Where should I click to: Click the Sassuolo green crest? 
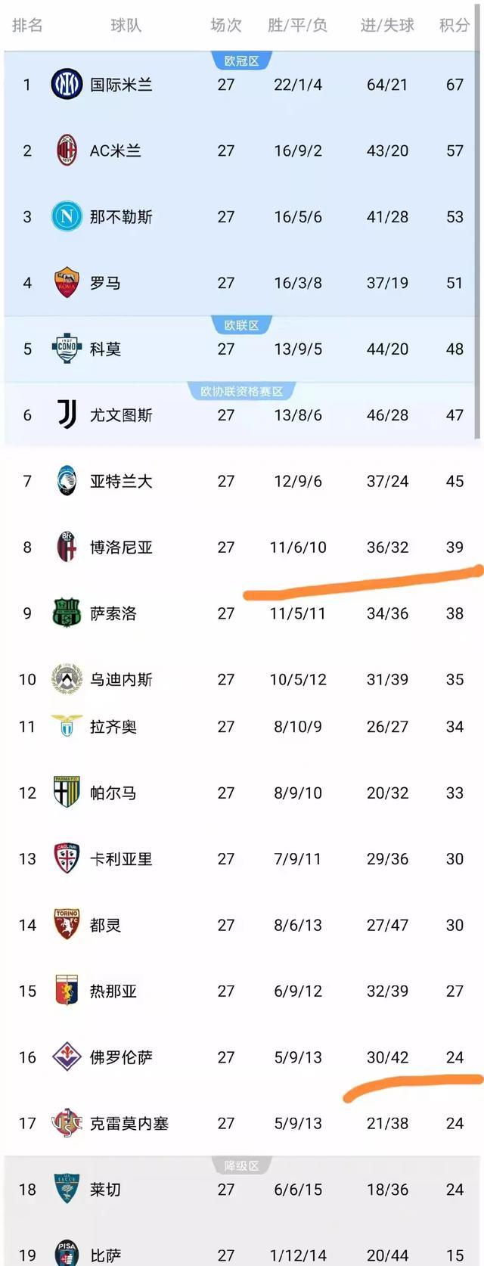click(67, 613)
